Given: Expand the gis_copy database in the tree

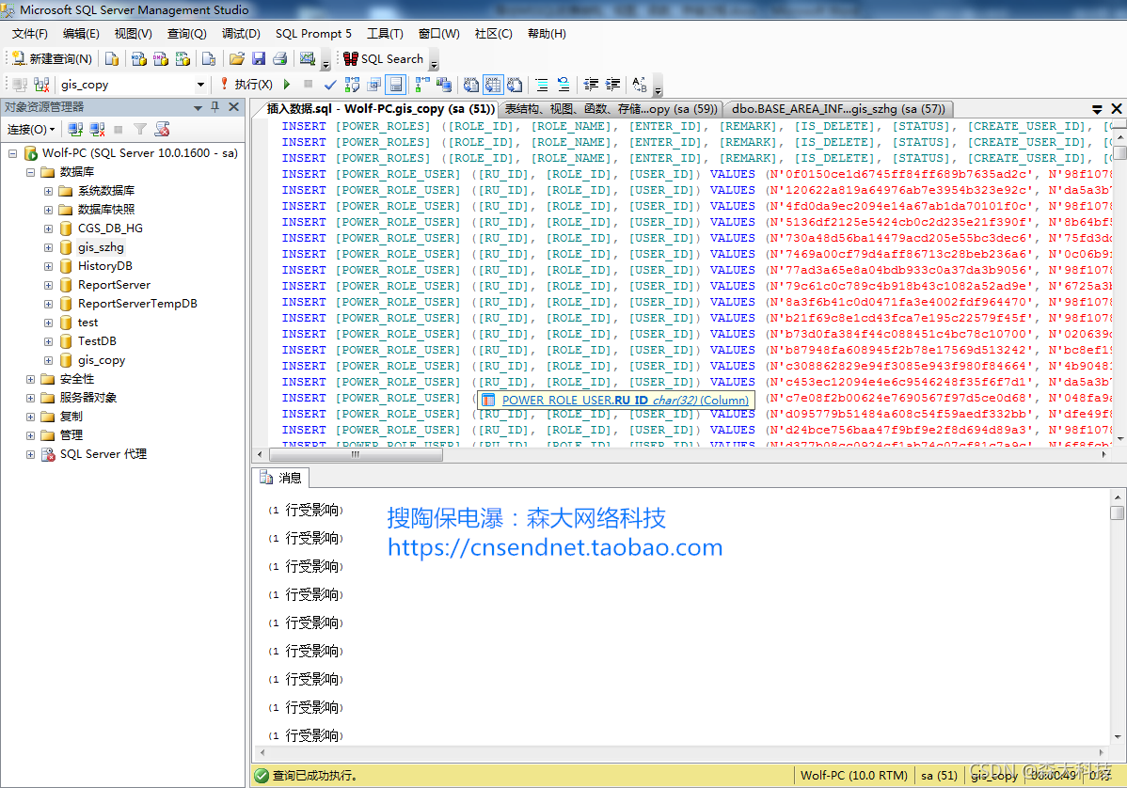Looking at the screenshot, I should click(x=48, y=360).
